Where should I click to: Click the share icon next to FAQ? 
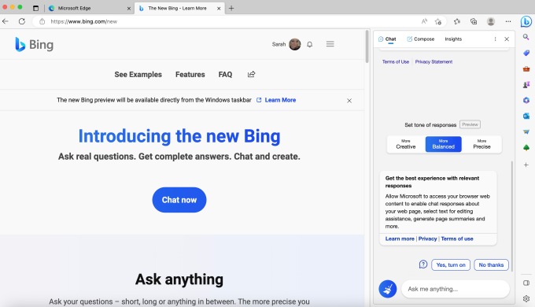pyautogui.click(x=252, y=74)
